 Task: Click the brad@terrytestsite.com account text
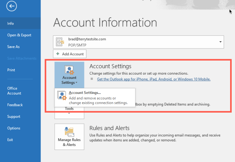coord(87,39)
